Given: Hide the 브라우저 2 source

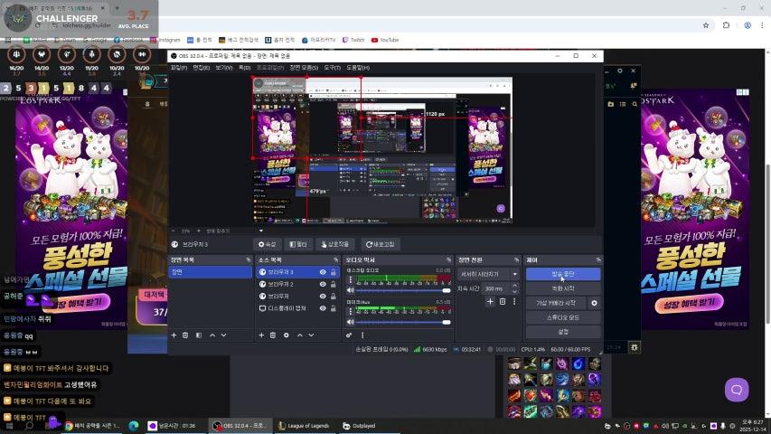Looking at the screenshot, I should [x=324, y=284].
